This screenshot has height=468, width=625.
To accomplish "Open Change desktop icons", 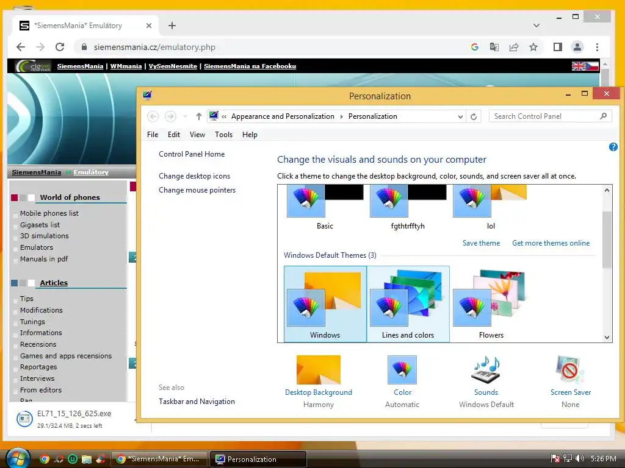I will tap(195, 176).
